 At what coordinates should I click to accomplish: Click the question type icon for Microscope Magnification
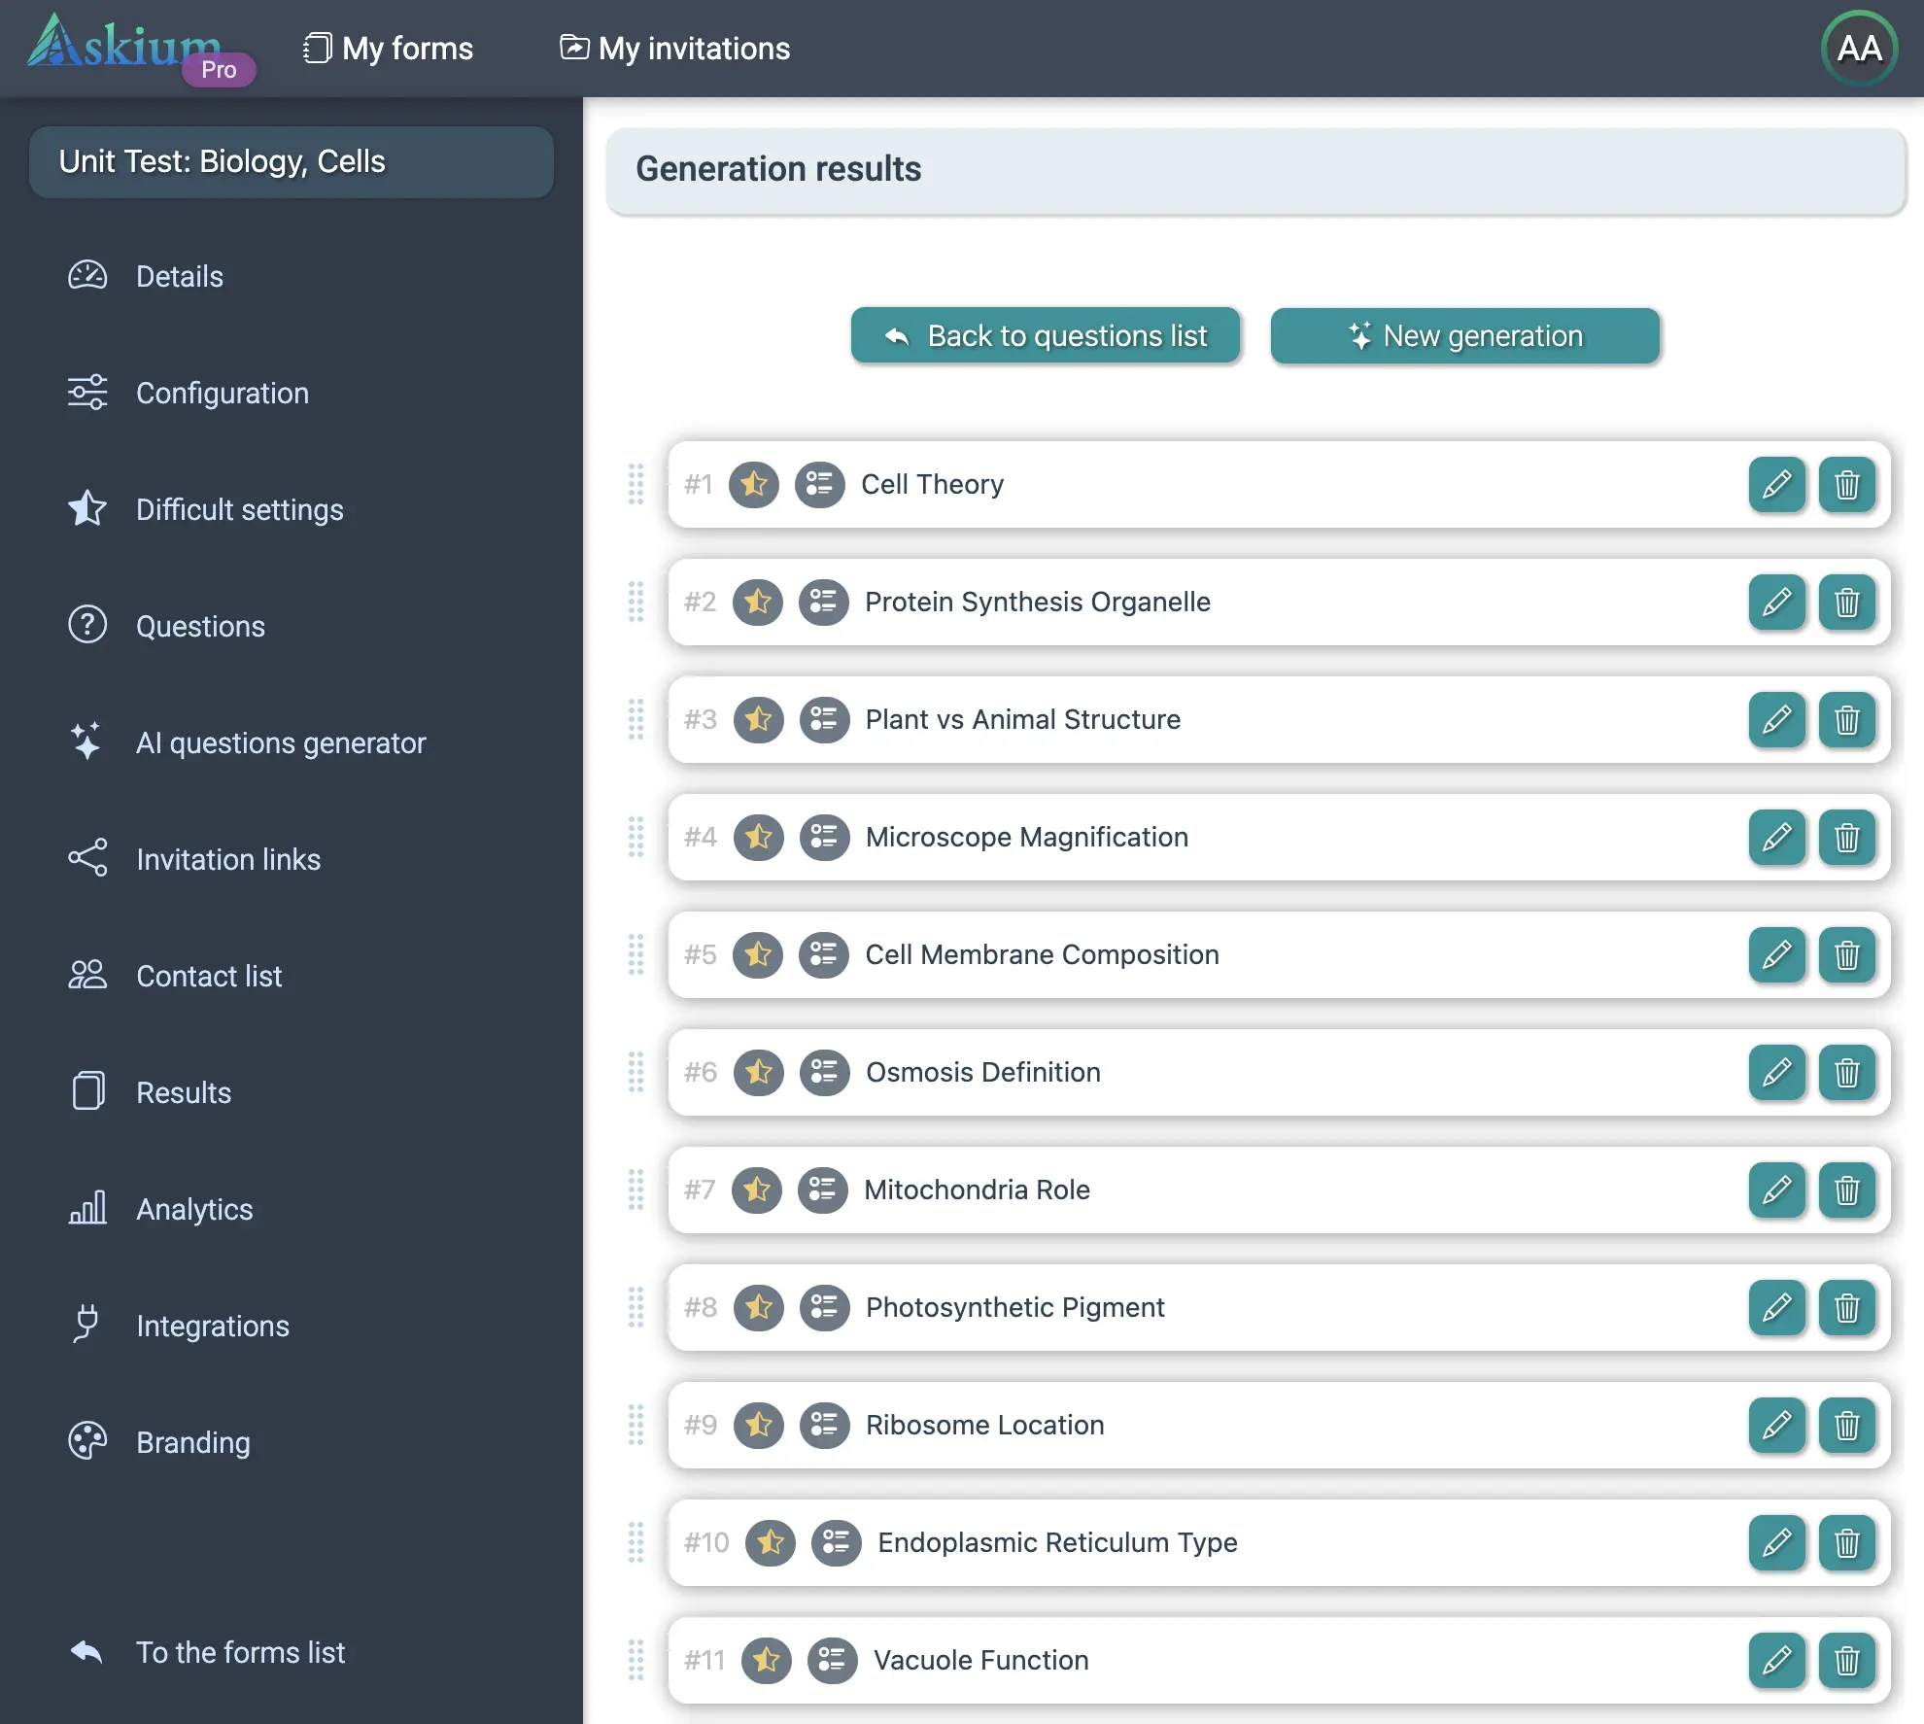[824, 837]
